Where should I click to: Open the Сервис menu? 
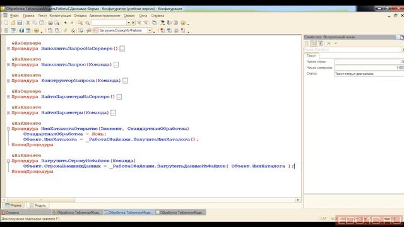click(x=129, y=16)
